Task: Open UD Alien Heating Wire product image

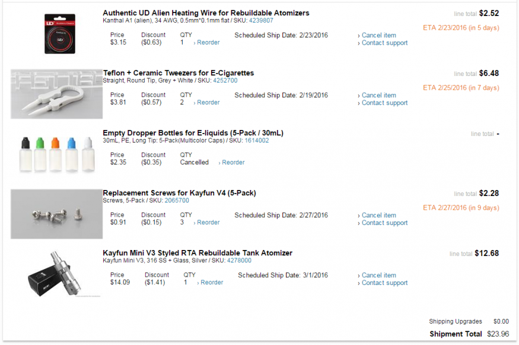Action: [60, 33]
